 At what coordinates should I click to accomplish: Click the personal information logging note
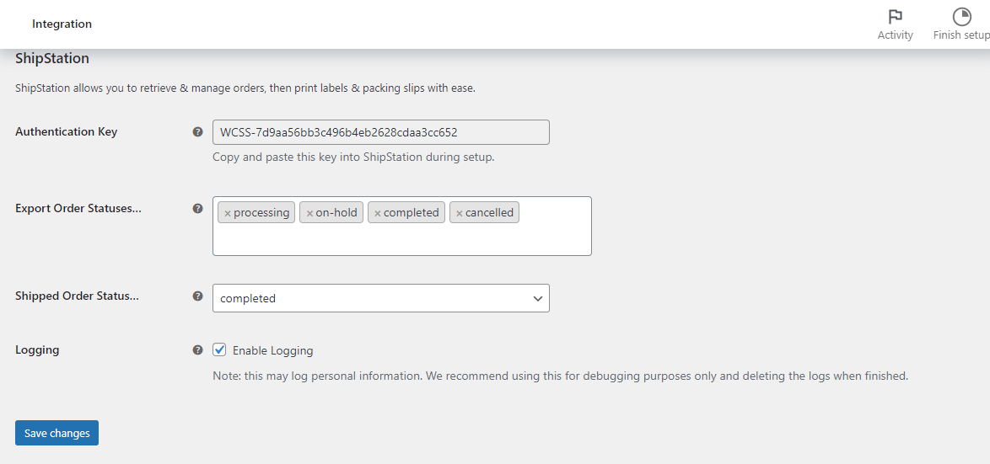point(560,376)
